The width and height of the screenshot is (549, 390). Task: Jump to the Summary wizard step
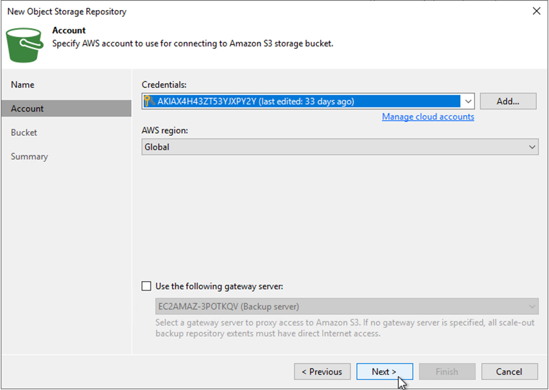[x=30, y=157]
